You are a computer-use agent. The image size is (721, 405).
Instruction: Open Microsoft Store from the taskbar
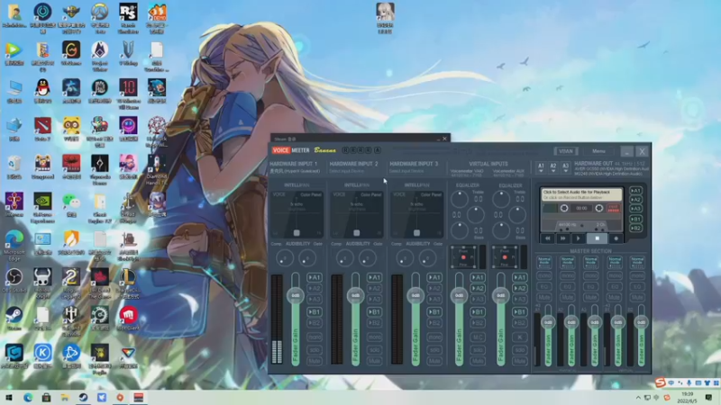pyautogui.click(x=46, y=397)
